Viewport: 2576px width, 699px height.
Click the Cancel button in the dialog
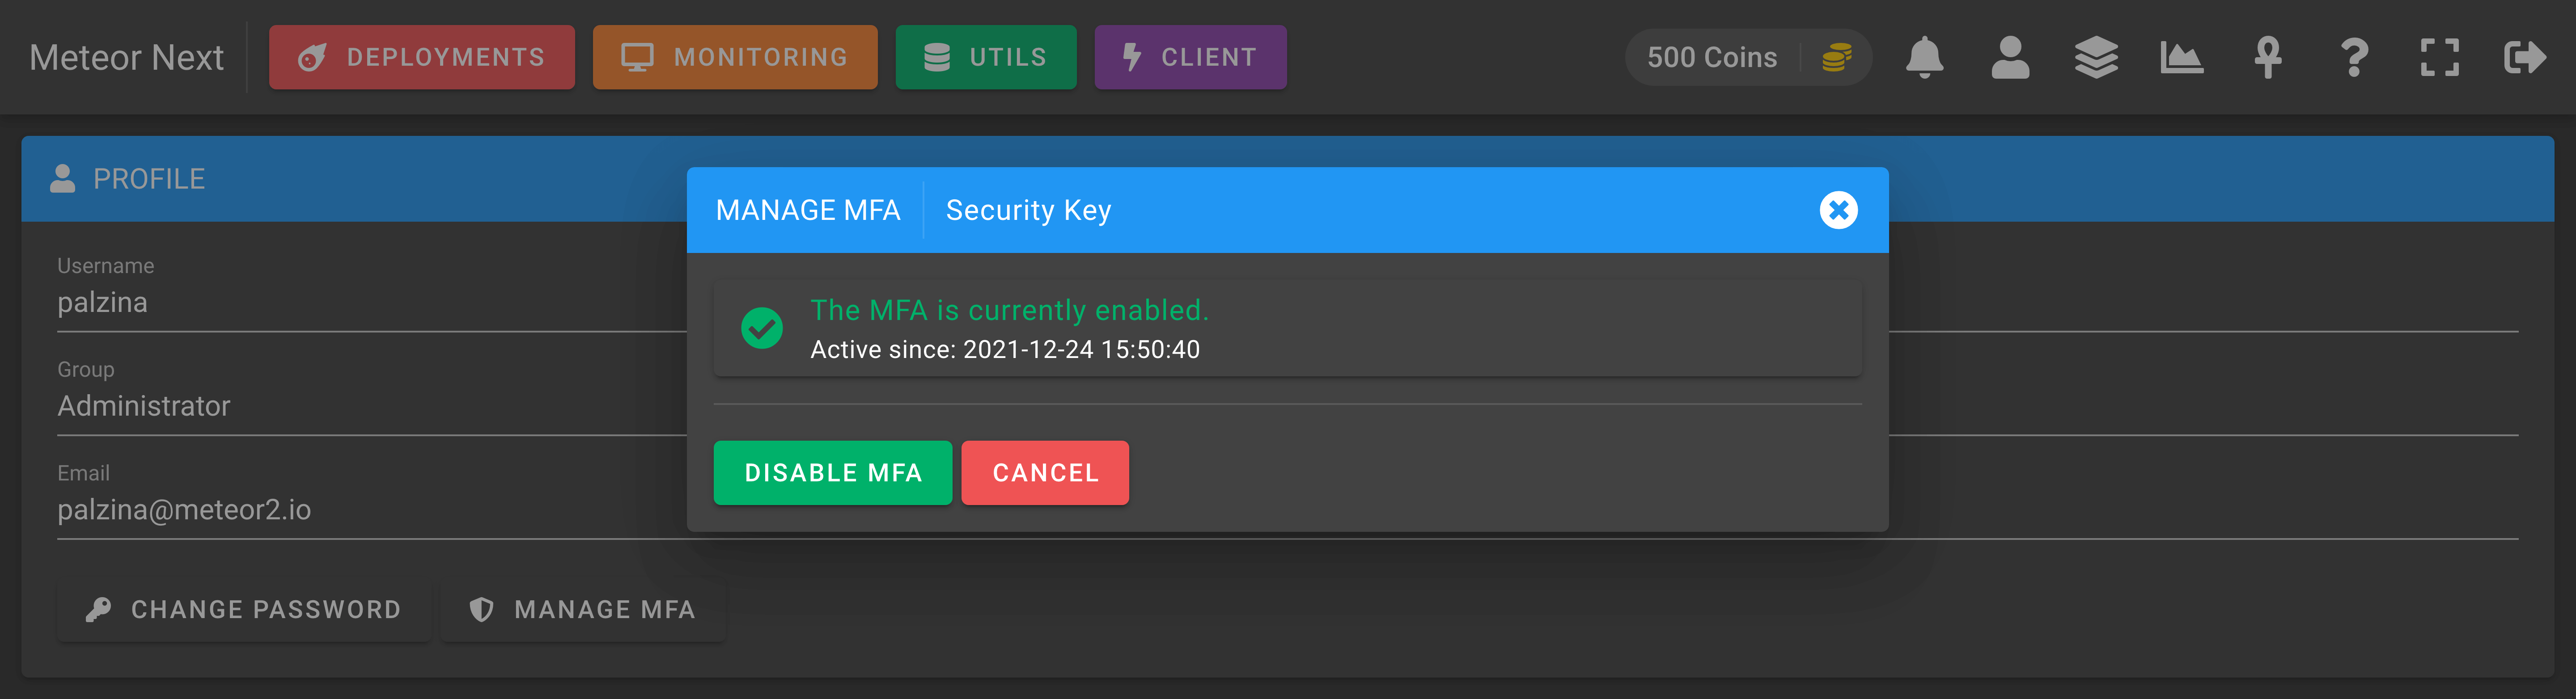[1045, 473]
